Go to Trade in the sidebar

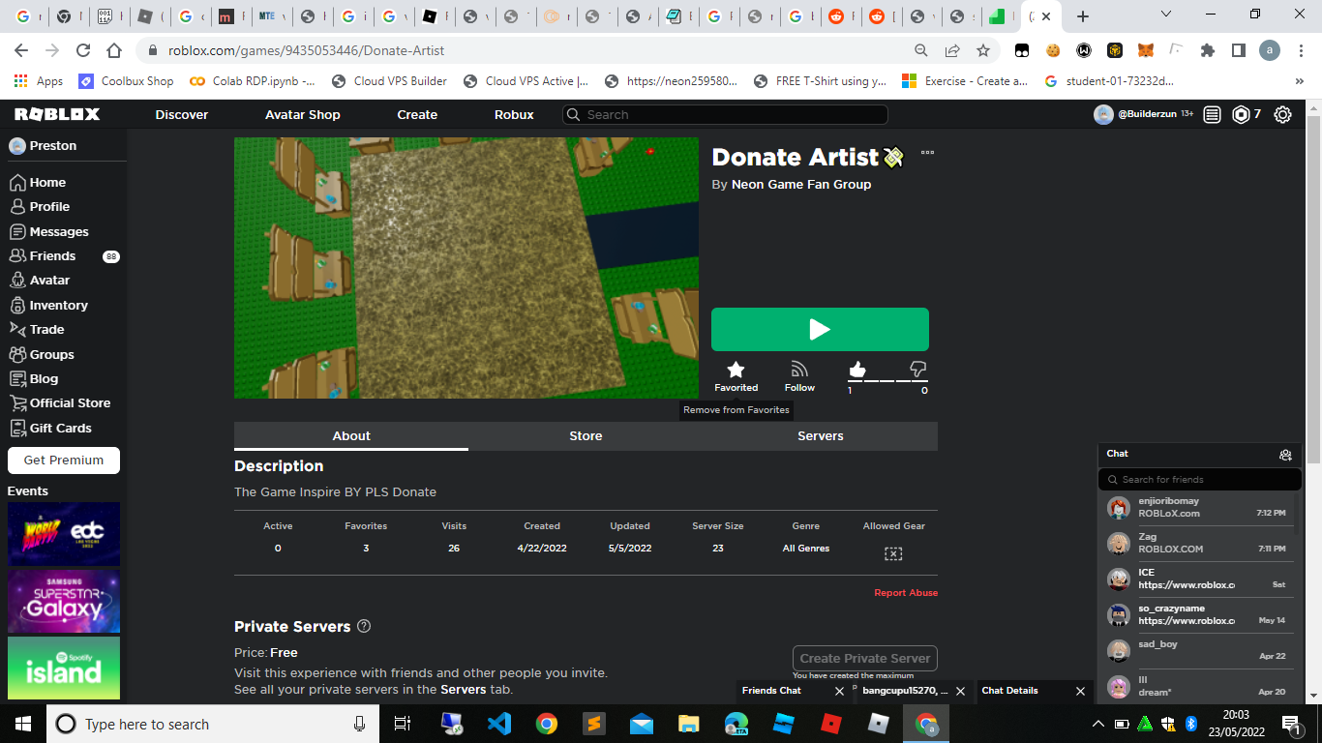point(37,329)
